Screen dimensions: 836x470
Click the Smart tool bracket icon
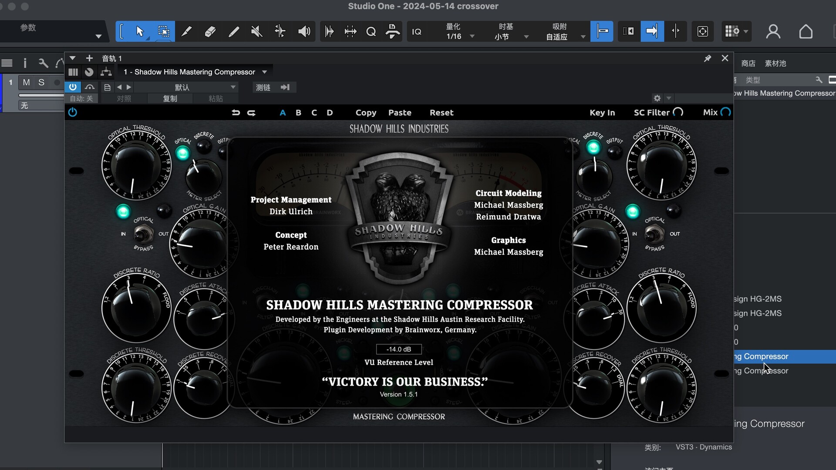(x=121, y=31)
